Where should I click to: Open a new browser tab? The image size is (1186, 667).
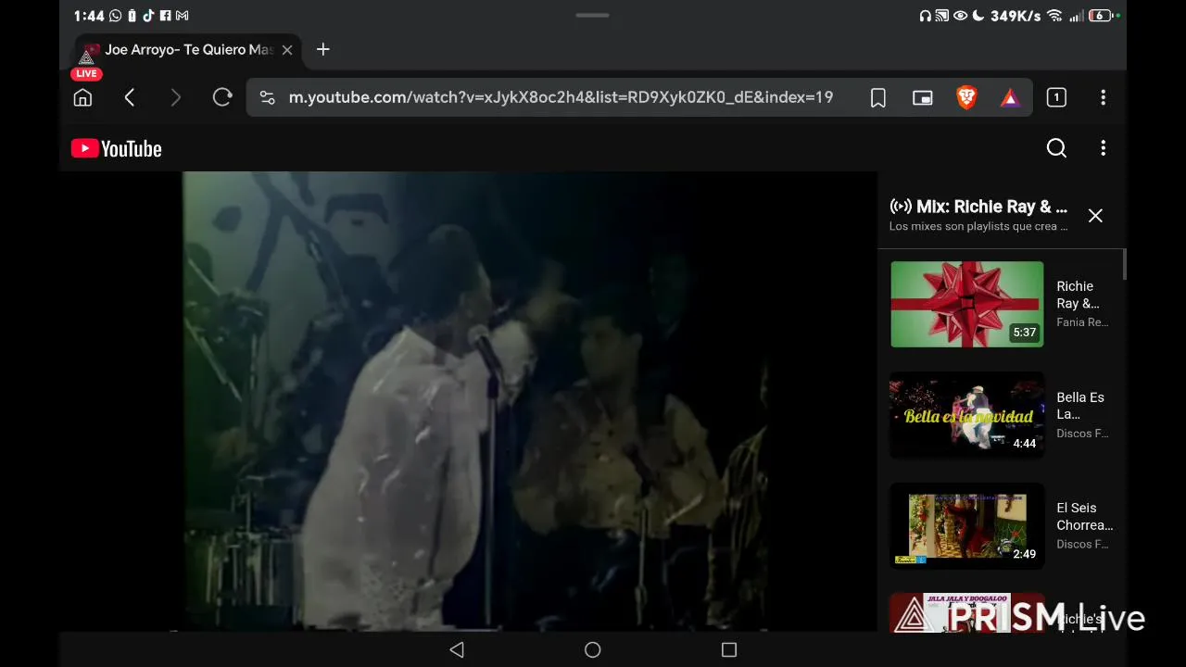(x=322, y=49)
